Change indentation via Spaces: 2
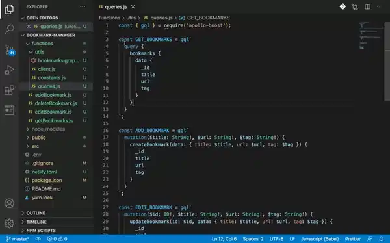 [253, 239]
